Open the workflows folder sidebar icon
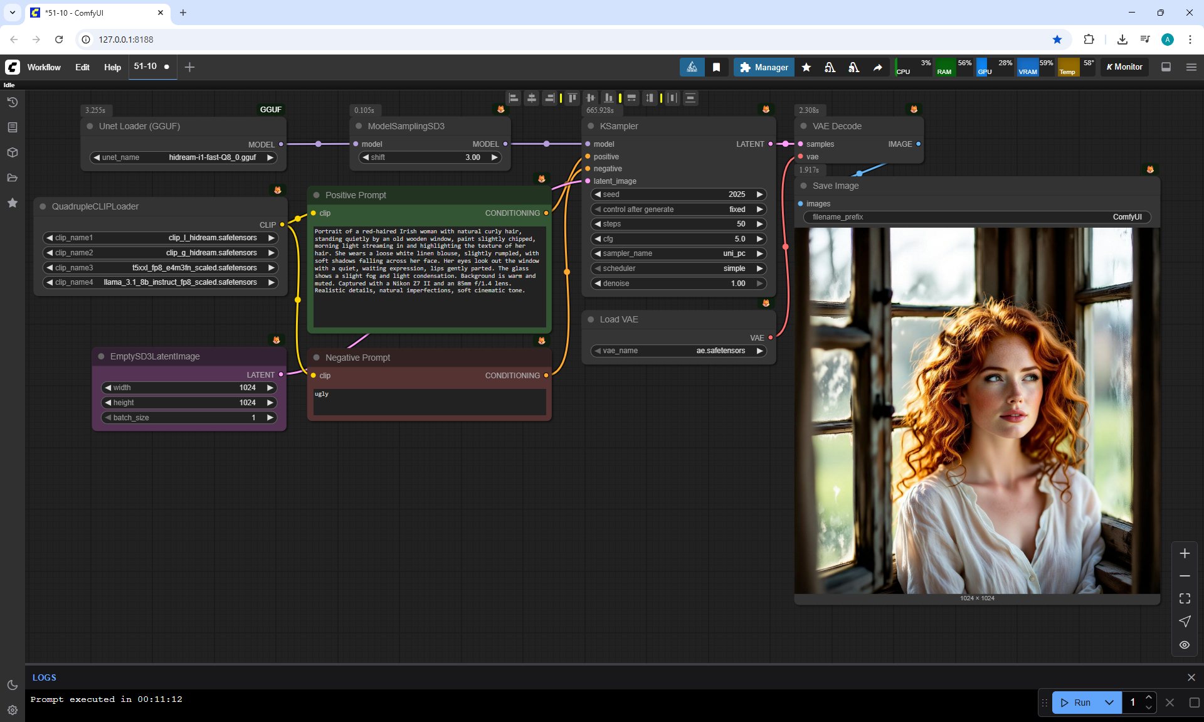The image size is (1204, 722). 12,178
